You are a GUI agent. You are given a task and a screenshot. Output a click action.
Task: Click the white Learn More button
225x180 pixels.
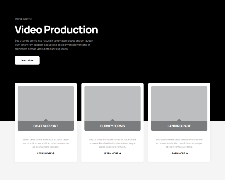[x=27, y=60]
